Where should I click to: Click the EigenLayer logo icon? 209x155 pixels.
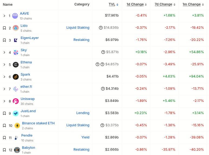coord(16,40)
